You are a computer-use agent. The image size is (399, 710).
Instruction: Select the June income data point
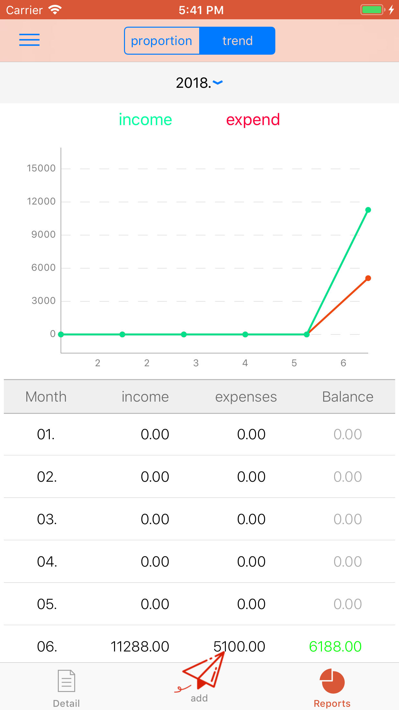coord(368,210)
